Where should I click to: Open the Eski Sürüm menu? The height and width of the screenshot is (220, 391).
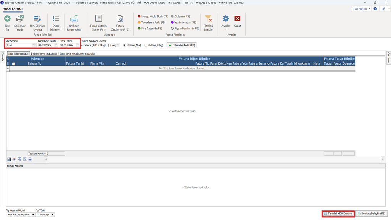pyautogui.click(x=362, y=9)
